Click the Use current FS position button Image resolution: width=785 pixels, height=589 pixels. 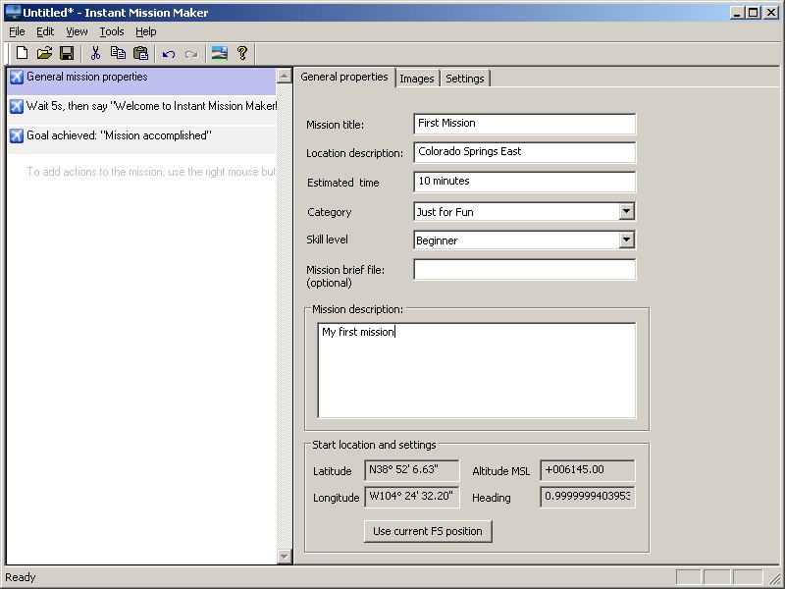[x=428, y=531]
